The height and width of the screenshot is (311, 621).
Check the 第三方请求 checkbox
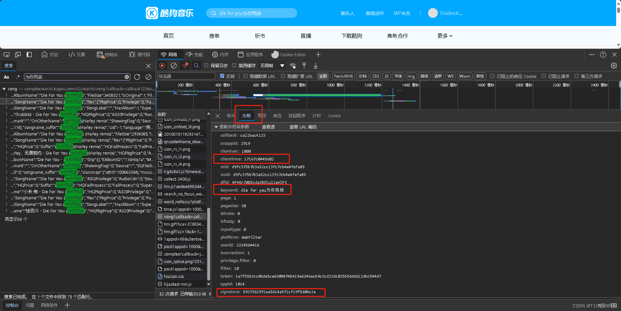[577, 76]
